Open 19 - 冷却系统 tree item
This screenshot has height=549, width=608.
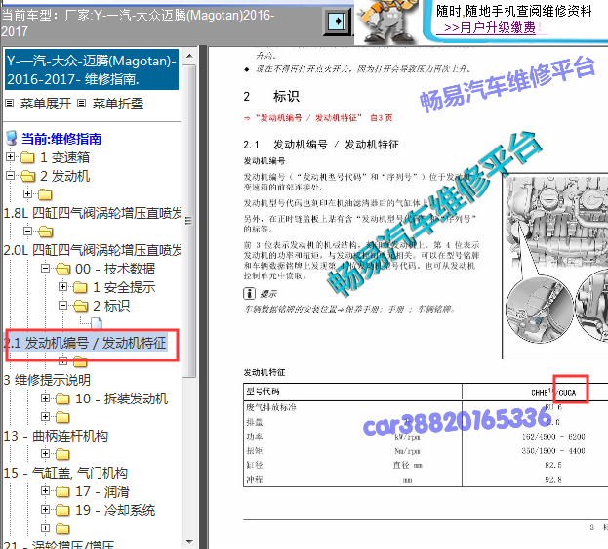115,510
